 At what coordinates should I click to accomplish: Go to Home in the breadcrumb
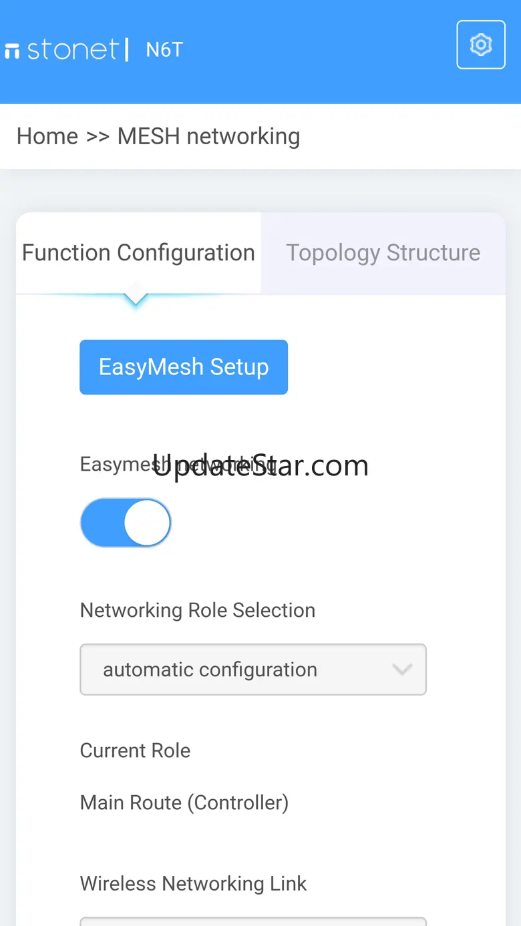coord(47,136)
